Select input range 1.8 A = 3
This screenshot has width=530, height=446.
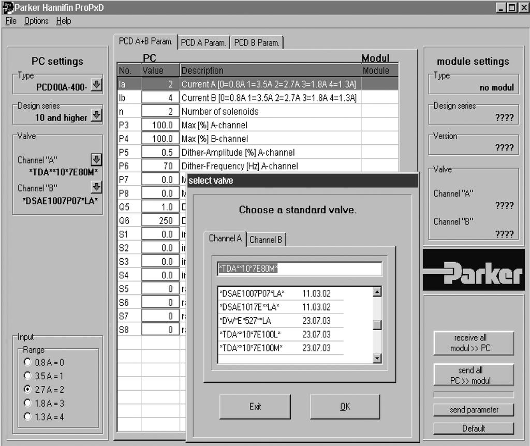[28, 403]
